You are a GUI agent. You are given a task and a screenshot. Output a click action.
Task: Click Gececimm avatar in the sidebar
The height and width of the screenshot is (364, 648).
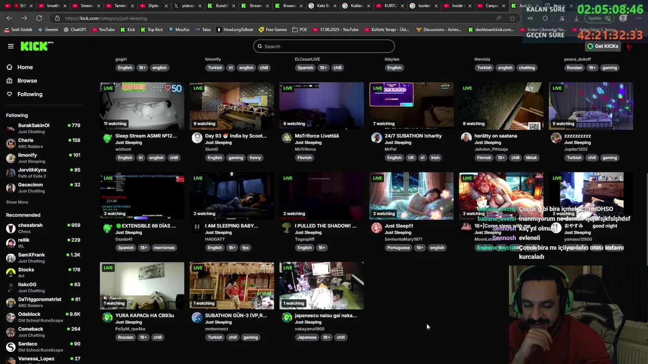coord(11,188)
